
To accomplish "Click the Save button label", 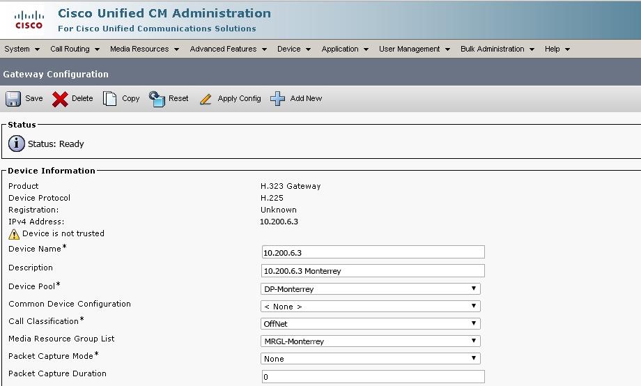I will 34,98.
